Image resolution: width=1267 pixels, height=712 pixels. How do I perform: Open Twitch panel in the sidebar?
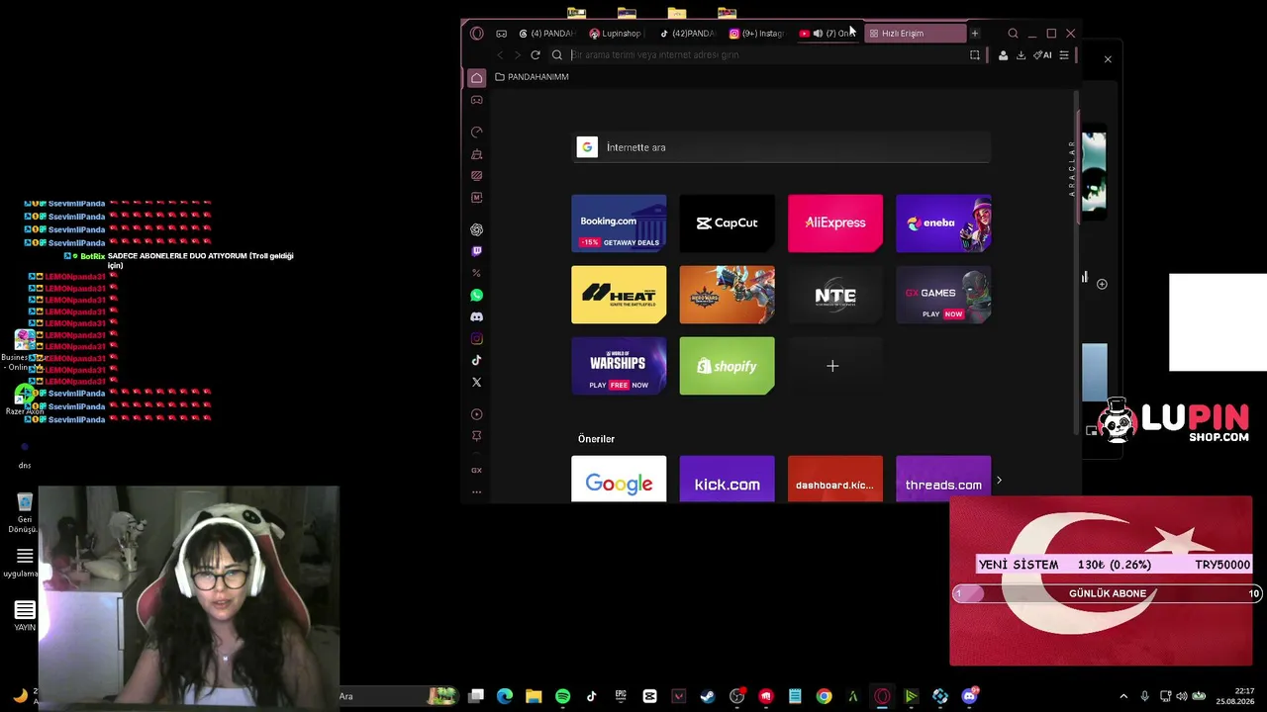click(477, 251)
